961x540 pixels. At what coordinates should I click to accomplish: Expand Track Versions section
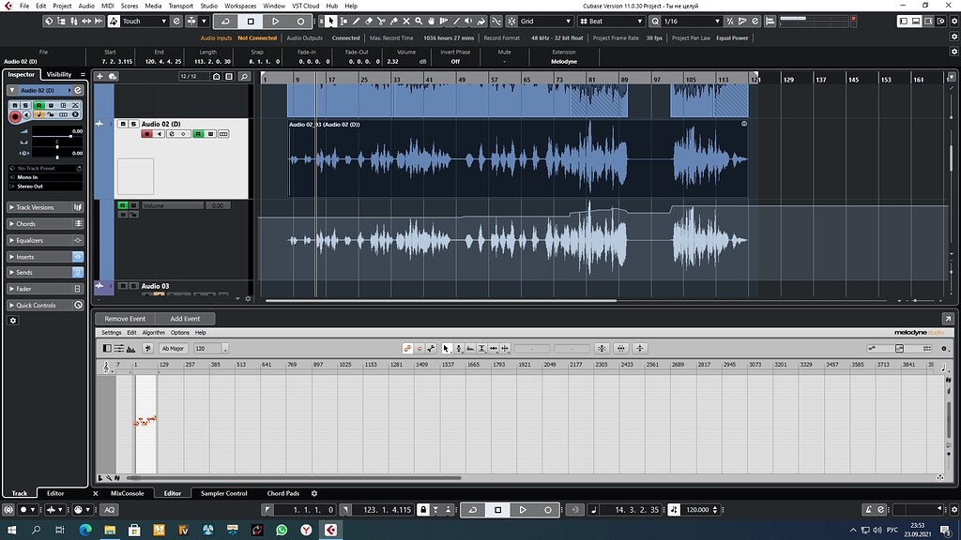pos(45,207)
